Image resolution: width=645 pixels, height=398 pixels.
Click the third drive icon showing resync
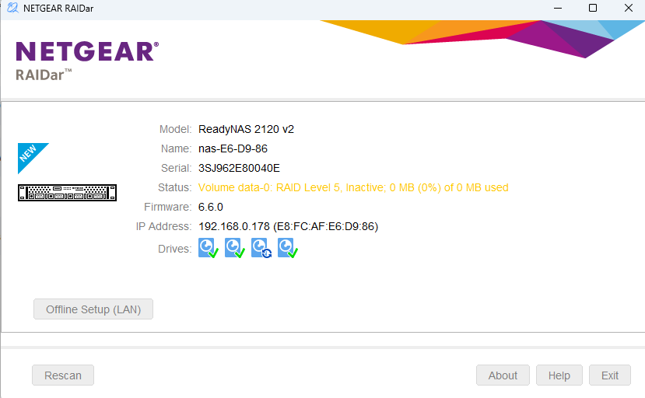coord(261,248)
